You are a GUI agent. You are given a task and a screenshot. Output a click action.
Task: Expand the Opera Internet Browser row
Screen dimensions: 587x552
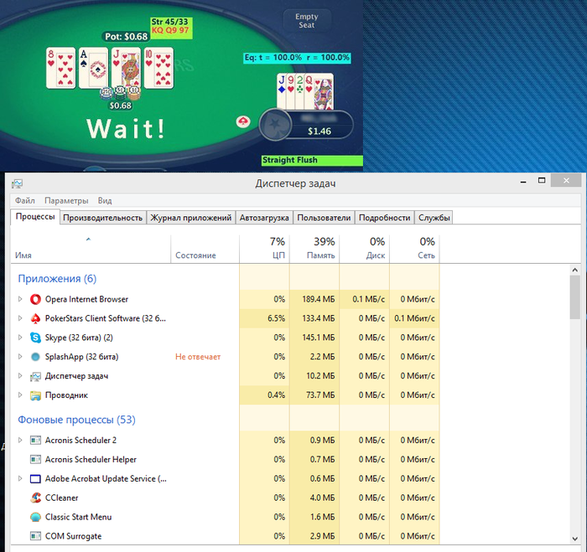click(20, 299)
